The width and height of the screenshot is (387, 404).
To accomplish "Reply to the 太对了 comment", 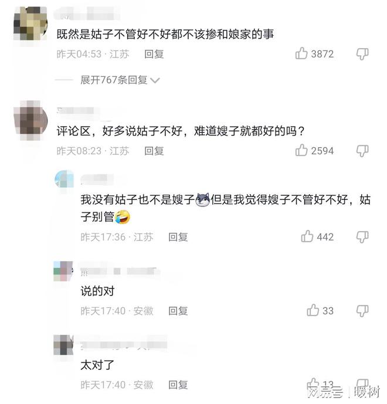I will [178, 385].
